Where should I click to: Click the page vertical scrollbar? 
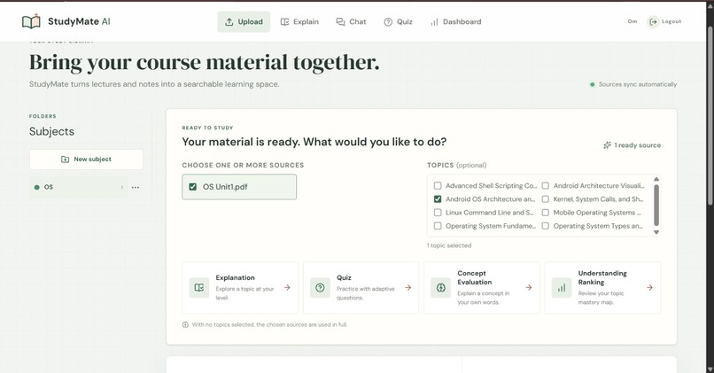pos(710,114)
